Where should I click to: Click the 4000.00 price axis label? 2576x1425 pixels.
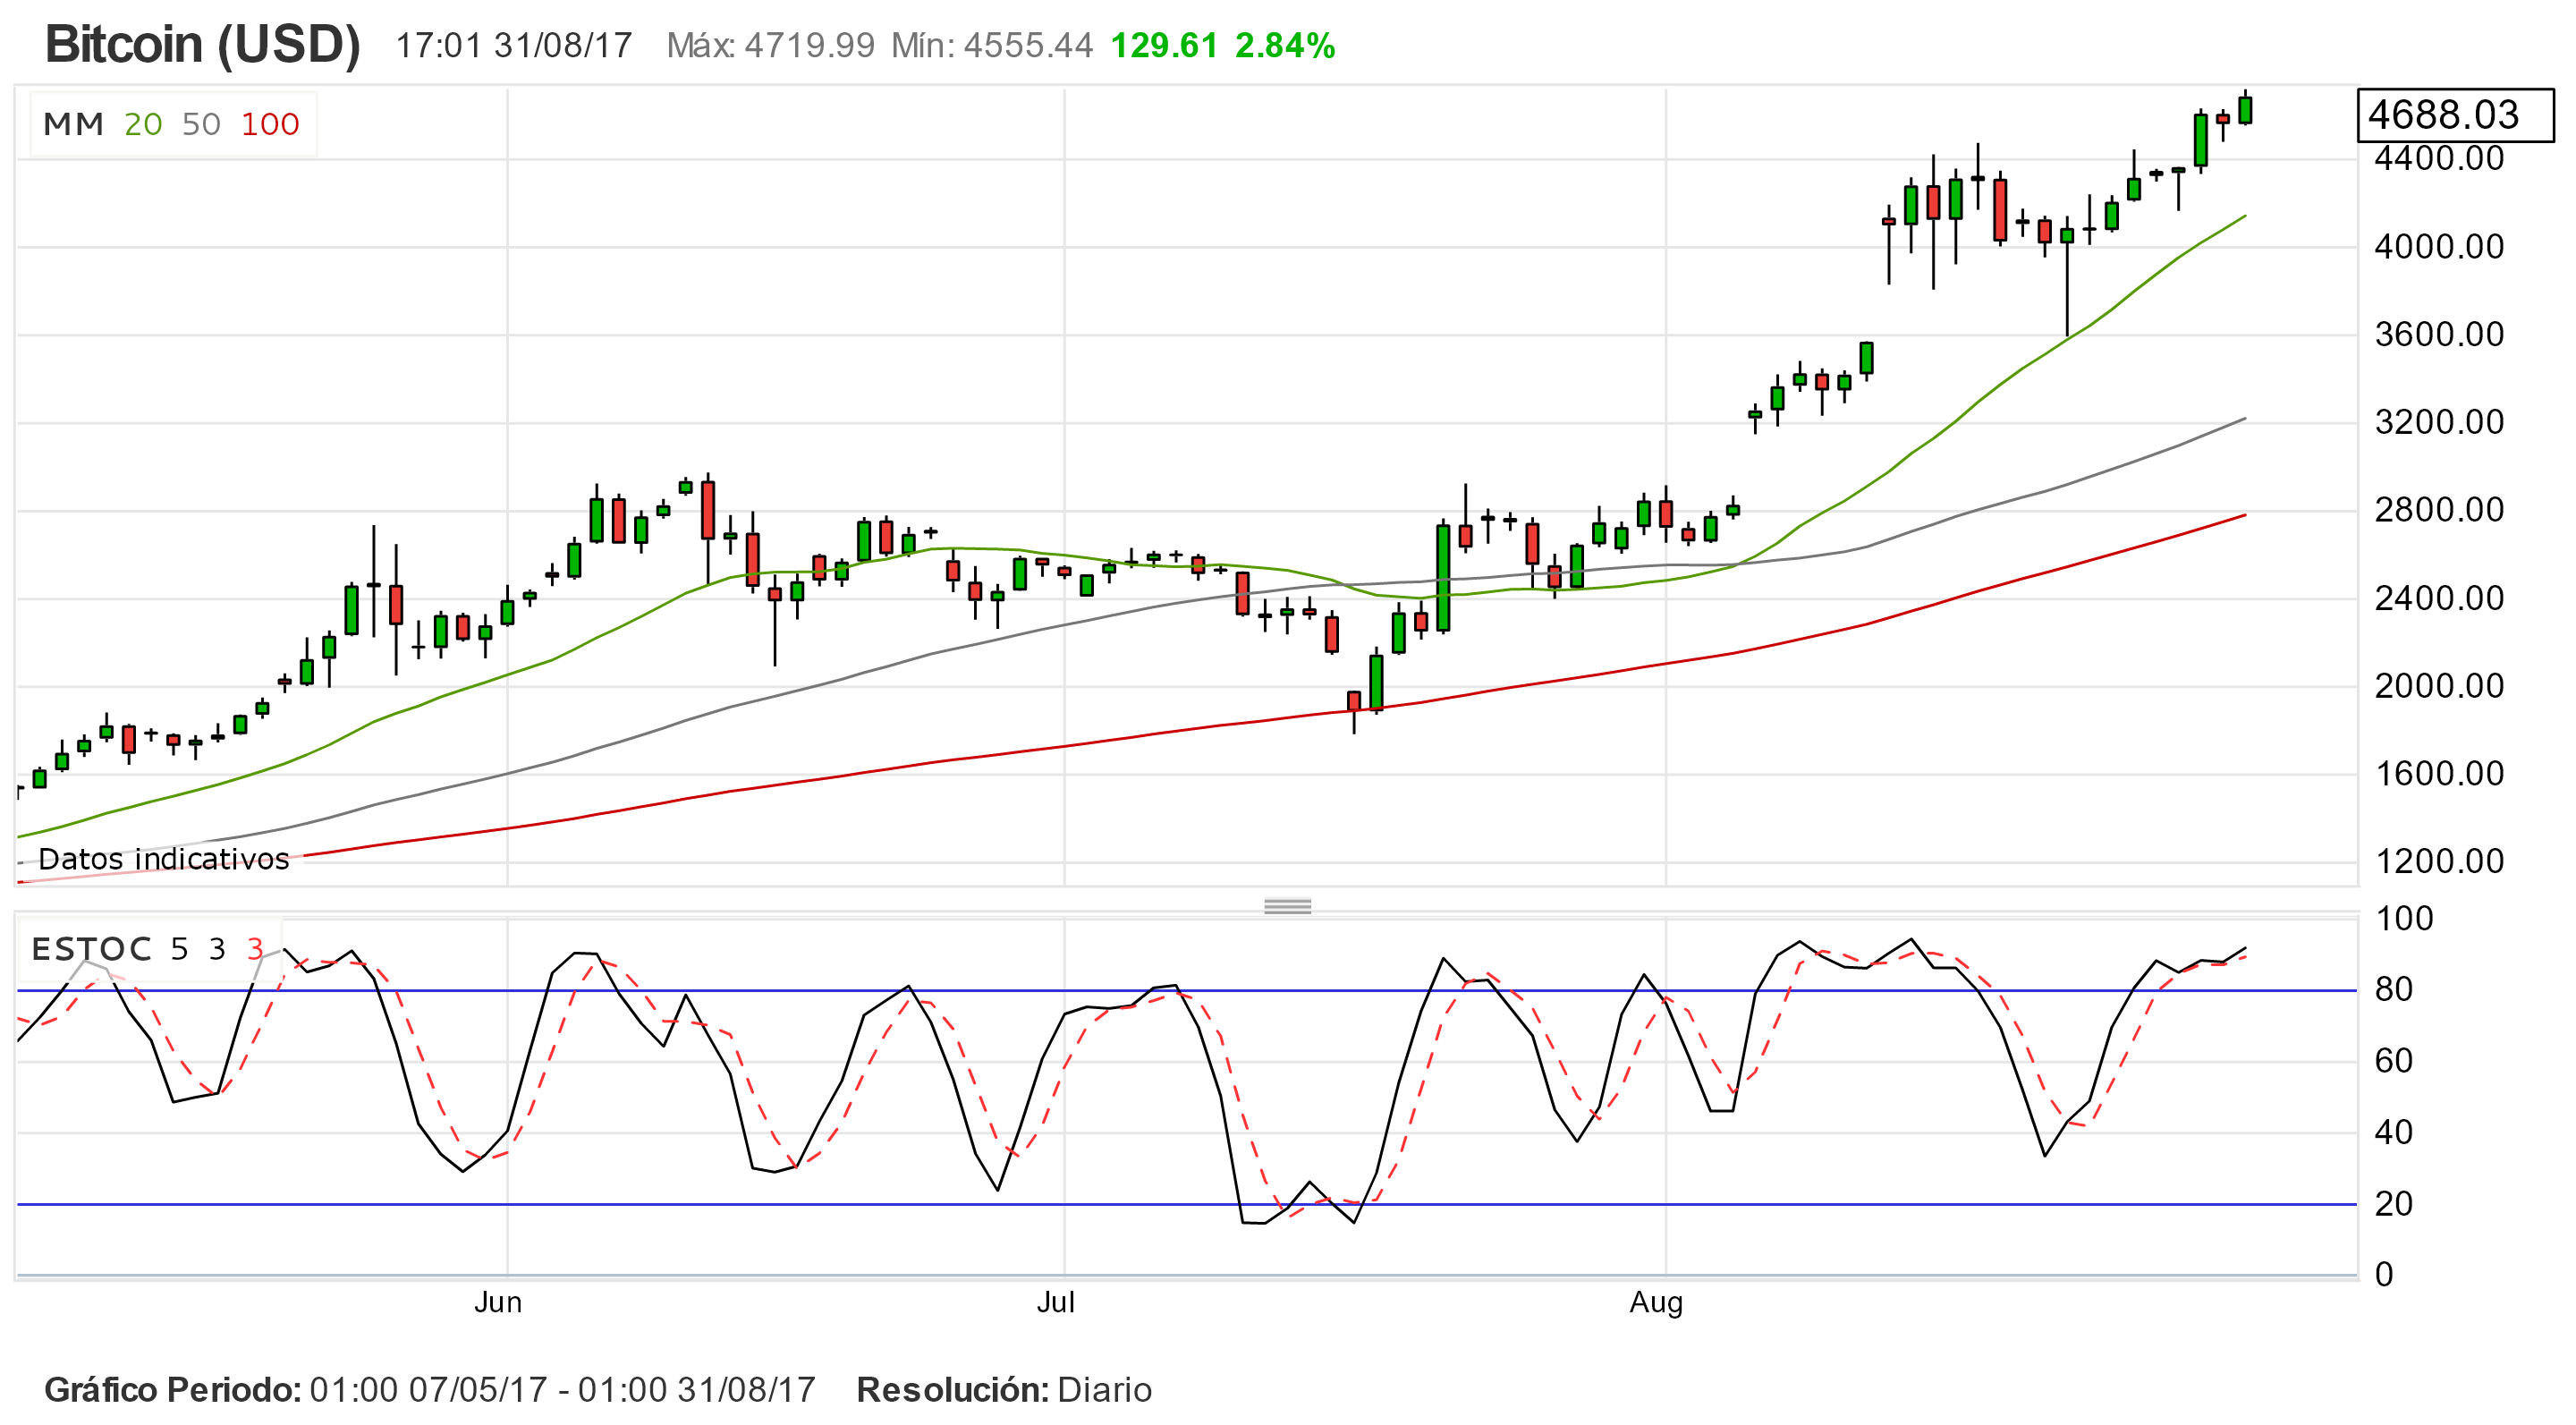2439,246
